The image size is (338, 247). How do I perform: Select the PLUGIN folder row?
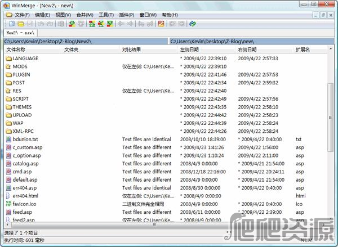(165, 74)
